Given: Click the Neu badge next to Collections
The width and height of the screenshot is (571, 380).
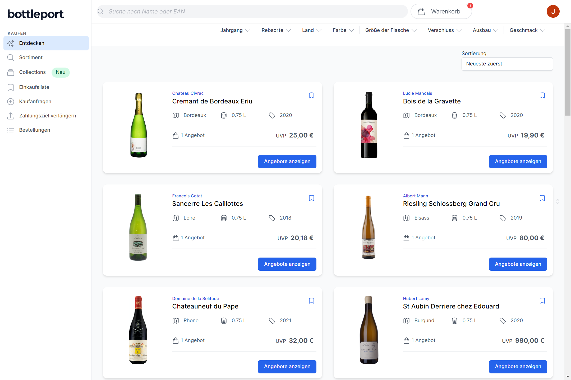Looking at the screenshot, I should pos(61,72).
